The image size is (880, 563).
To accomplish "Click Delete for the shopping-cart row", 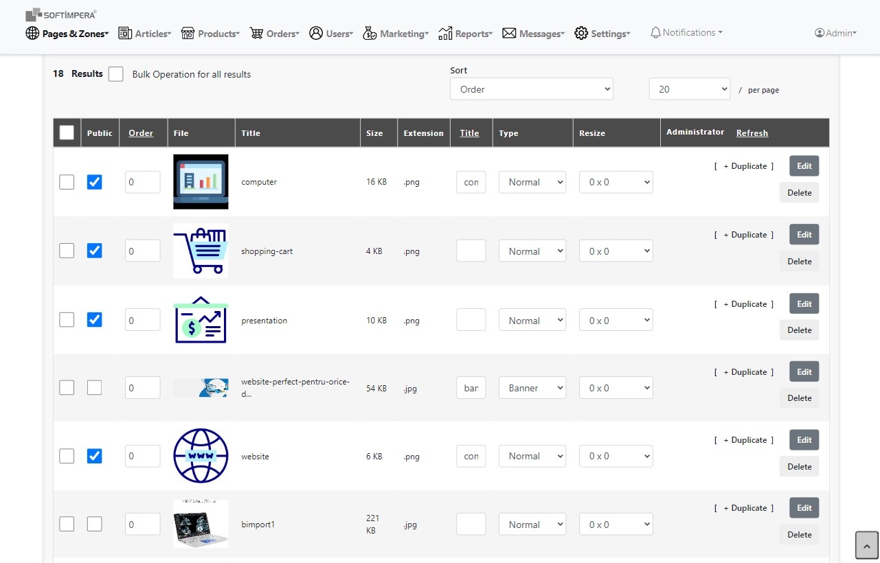I will coord(800,261).
